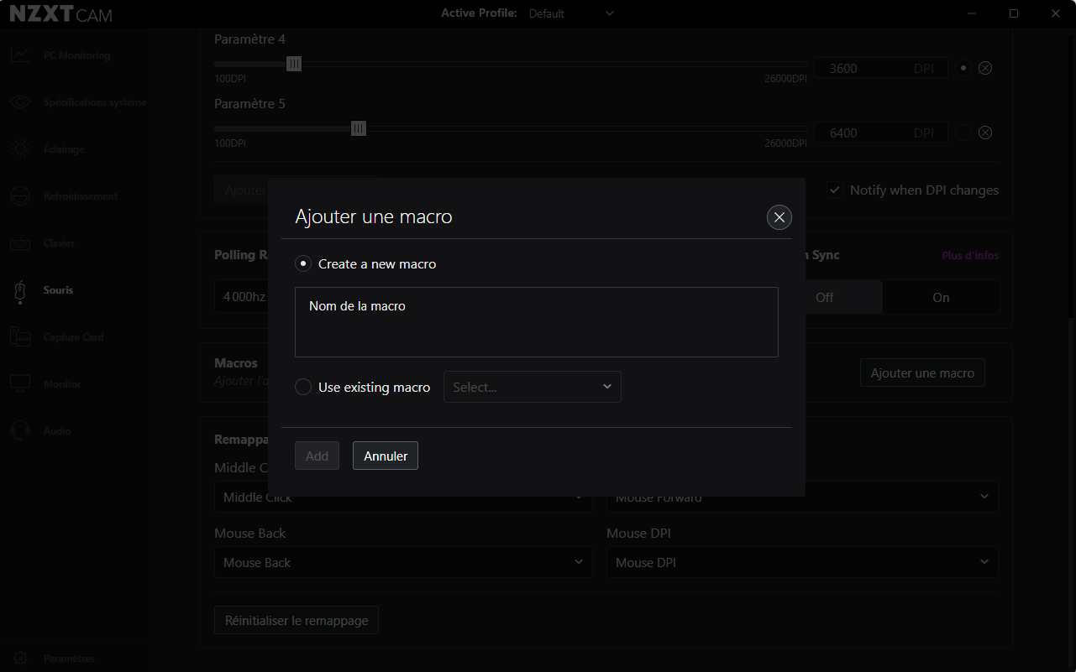Click the Paramètres gear icon
This screenshot has height=672, width=1076.
pos(20,658)
